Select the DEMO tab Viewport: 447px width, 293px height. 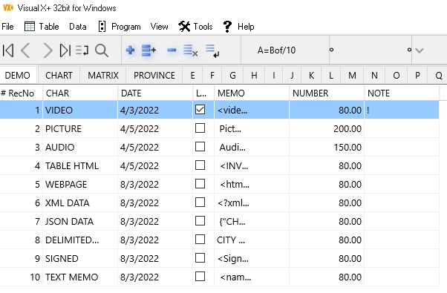pos(18,76)
